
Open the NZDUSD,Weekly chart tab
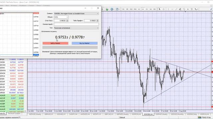coord(35,114)
